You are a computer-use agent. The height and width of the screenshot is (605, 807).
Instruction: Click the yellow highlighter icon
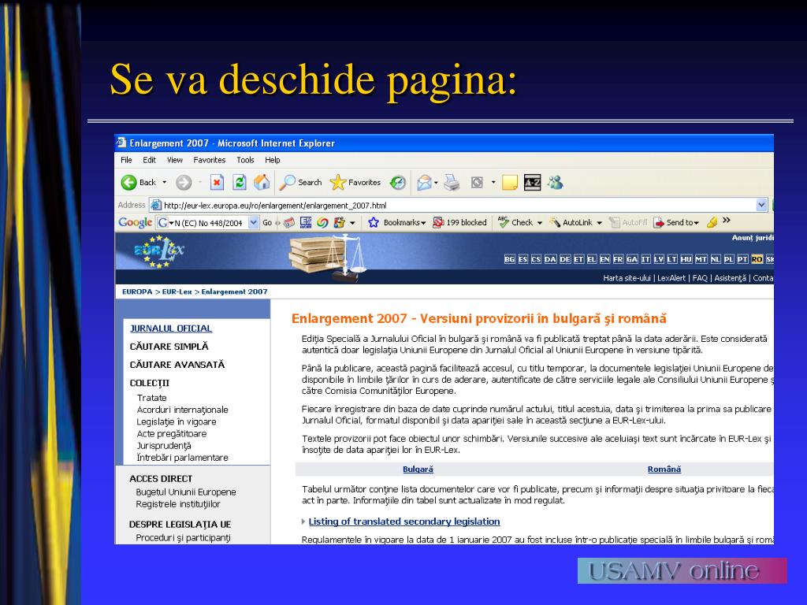click(x=712, y=222)
